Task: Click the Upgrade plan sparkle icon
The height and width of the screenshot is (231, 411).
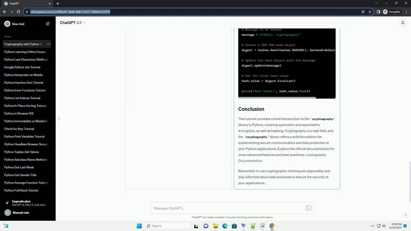Action: (x=7, y=203)
